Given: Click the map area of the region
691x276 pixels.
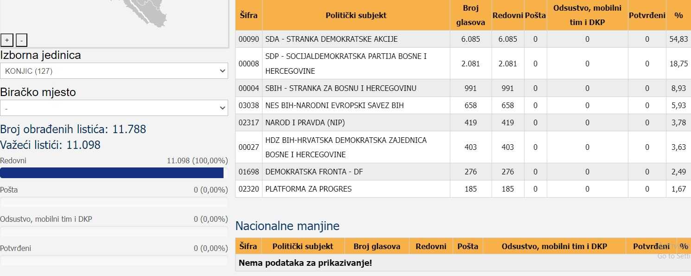Looking at the screenshot, I should click(139, 14).
